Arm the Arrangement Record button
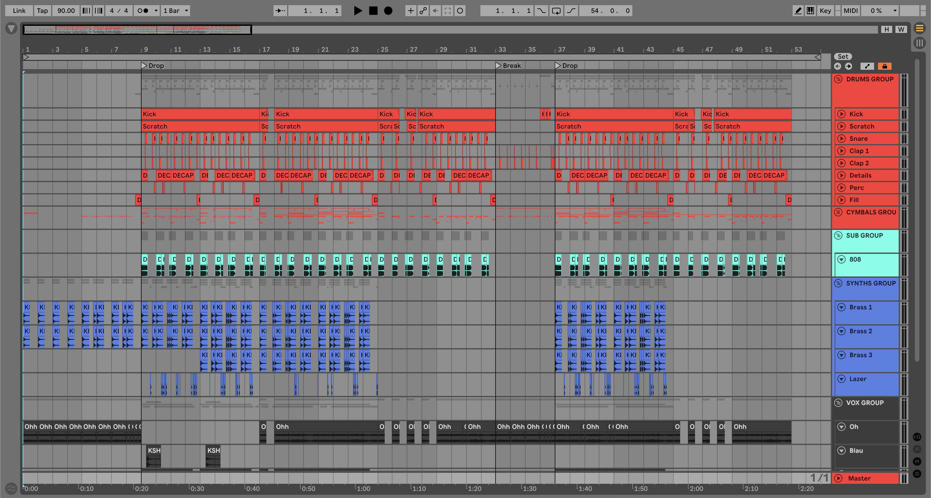 click(388, 11)
